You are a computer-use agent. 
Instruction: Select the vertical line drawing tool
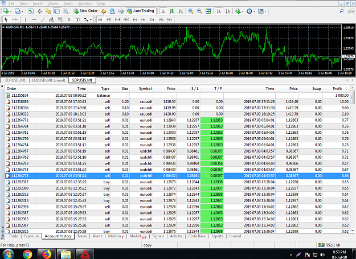pyautogui.click(x=25, y=20)
